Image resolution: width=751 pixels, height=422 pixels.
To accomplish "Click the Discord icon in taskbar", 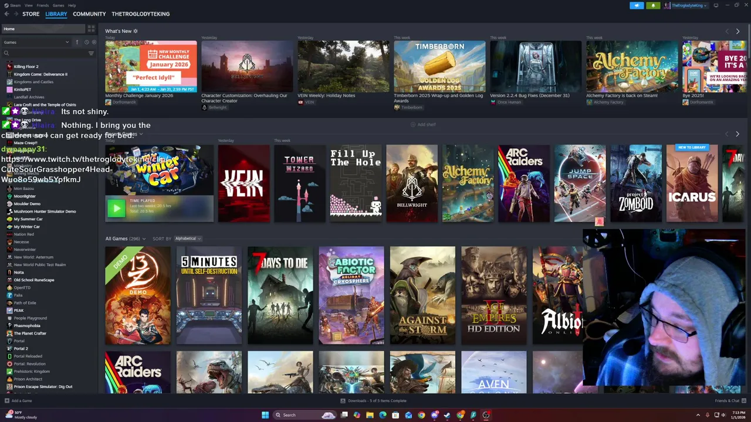I will (434, 415).
